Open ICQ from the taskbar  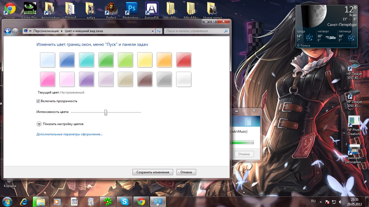(x=108, y=202)
